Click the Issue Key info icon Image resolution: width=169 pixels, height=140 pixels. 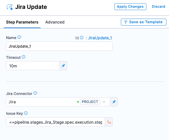point(26,113)
